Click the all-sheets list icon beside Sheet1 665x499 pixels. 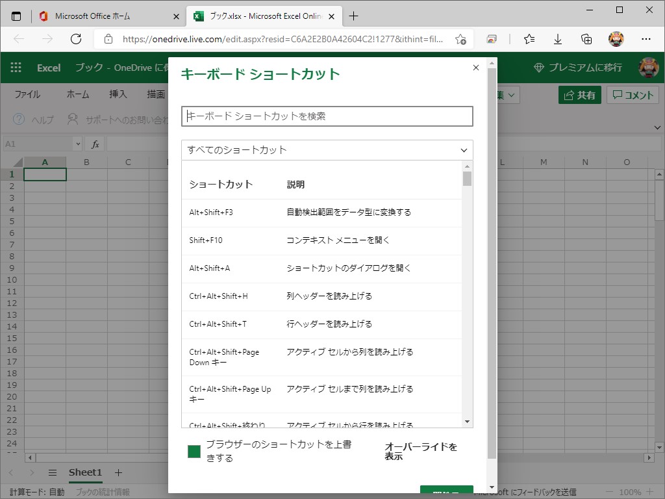click(52, 472)
